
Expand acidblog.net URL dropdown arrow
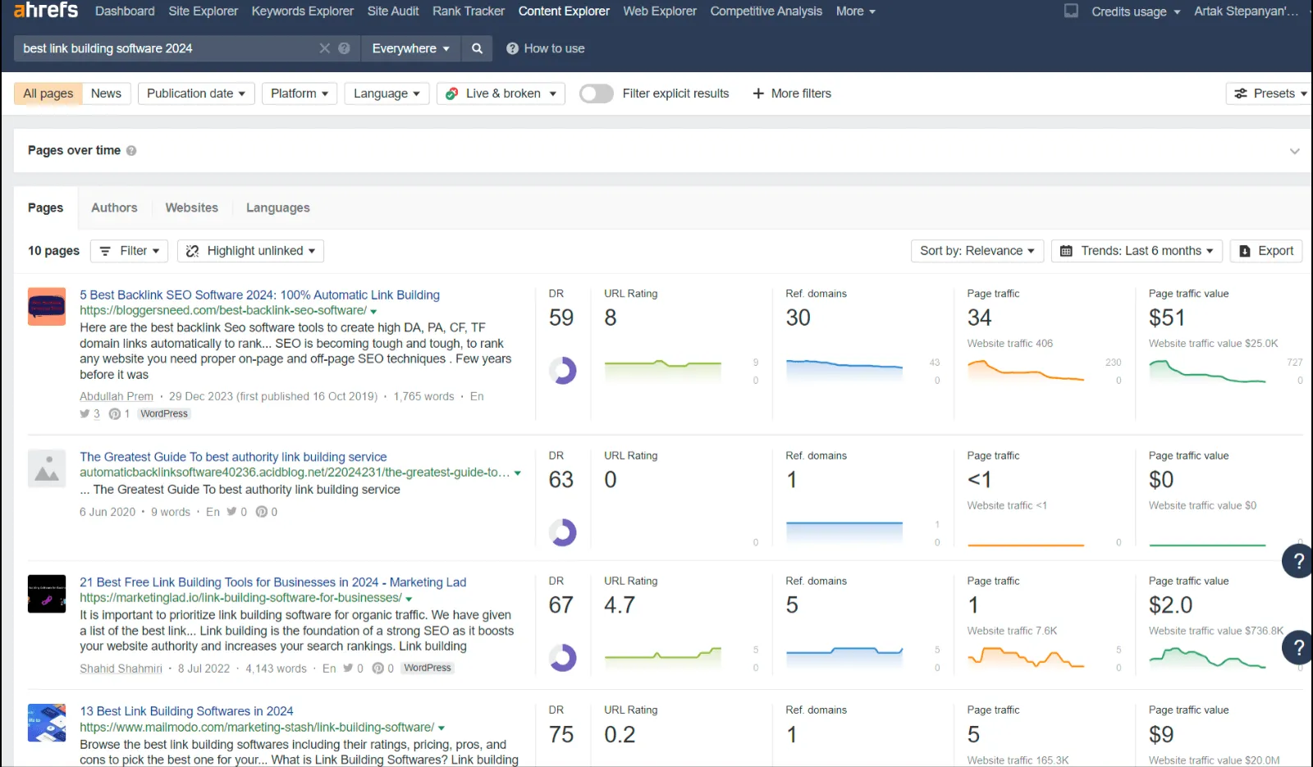pos(518,473)
